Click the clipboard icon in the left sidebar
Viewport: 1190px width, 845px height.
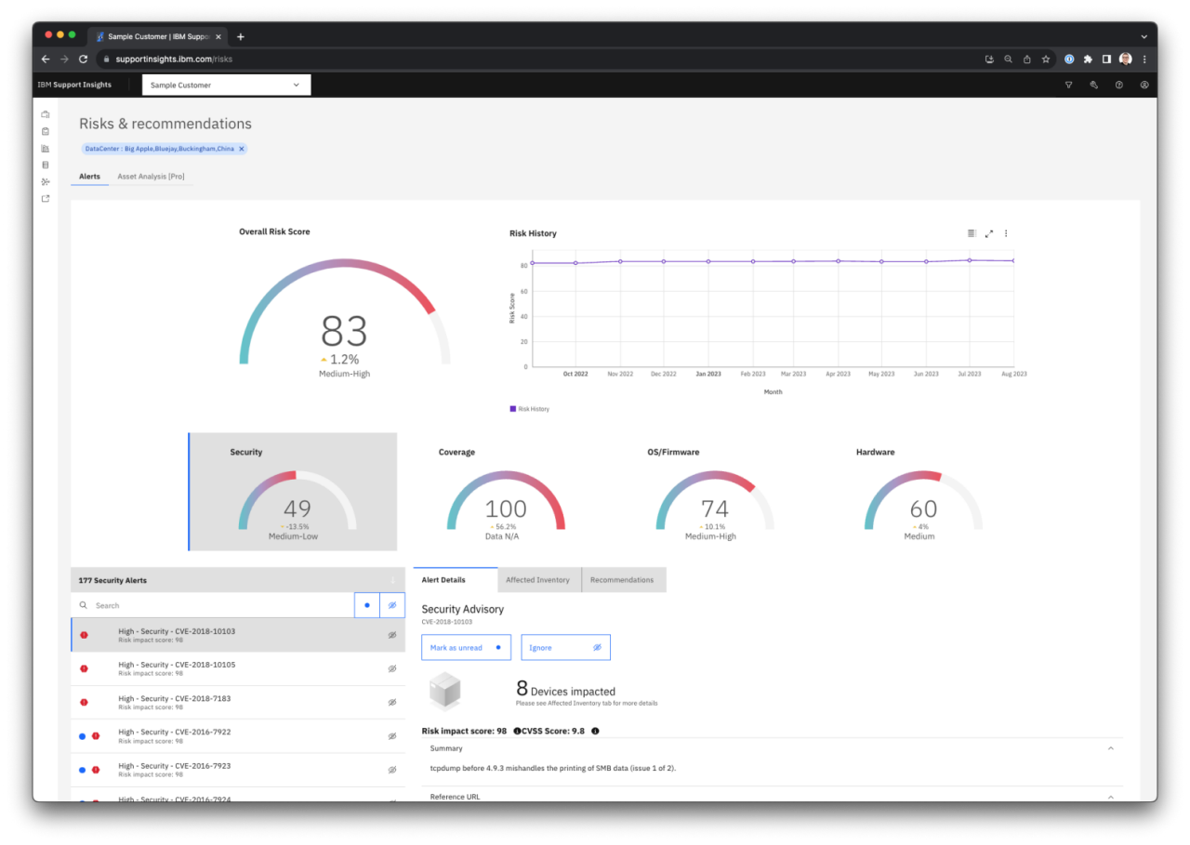[46, 131]
